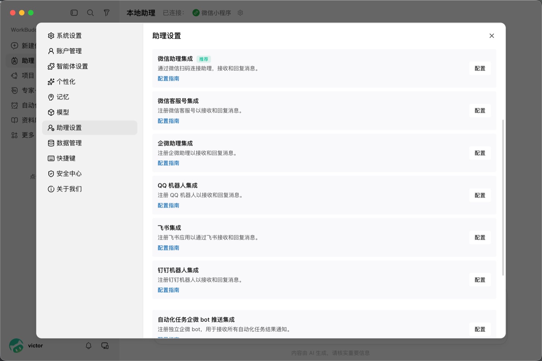Click the gear icon next to 微信小程序

point(240,13)
